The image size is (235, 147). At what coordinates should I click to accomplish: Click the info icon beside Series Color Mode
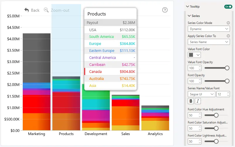click(x=228, y=23)
